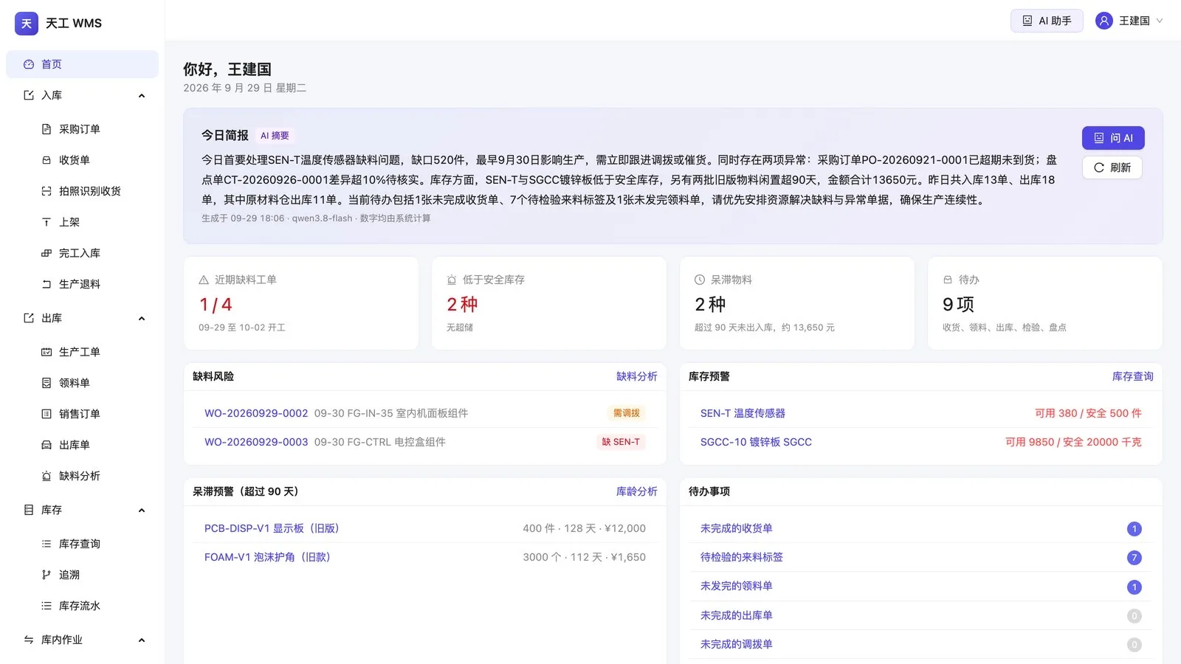Image resolution: width=1181 pixels, height=664 pixels.
Task: Collapse the 出库 sidebar group
Action: (x=142, y=319)
